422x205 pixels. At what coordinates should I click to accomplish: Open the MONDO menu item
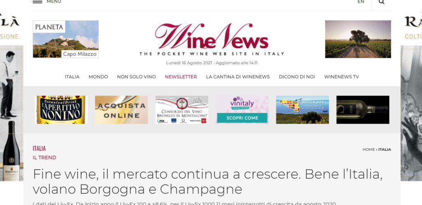[x=98, y=77]
